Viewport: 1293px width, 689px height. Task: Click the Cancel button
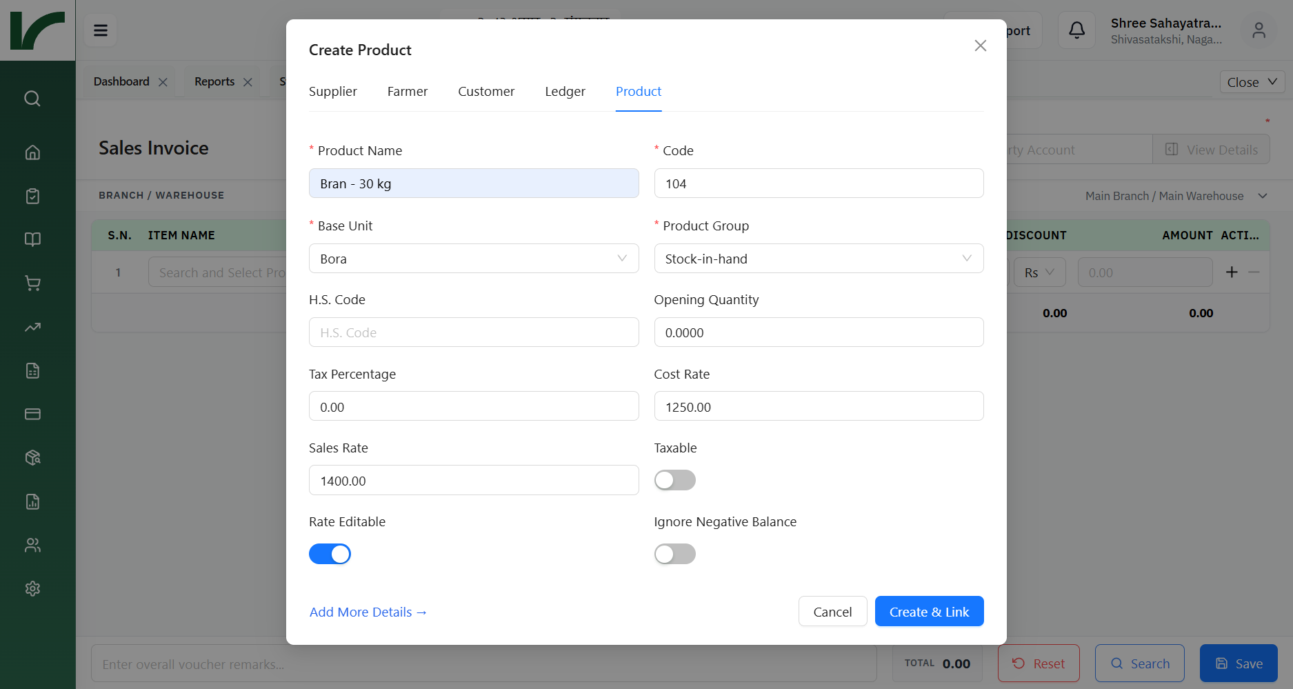tap(832, 612)
